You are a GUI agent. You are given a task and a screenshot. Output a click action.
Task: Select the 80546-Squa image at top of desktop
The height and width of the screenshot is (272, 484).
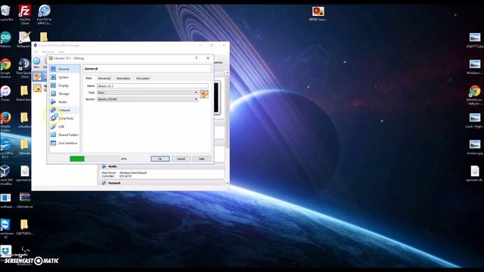click(318, 14)
